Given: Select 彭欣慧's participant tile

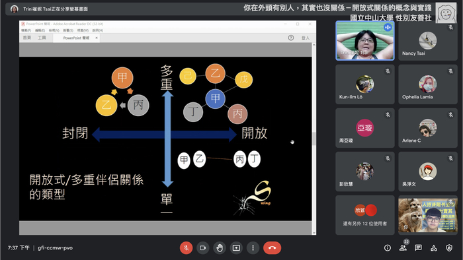Looking at the screenshot, I should pyautogui.click(x=365, y=172).
